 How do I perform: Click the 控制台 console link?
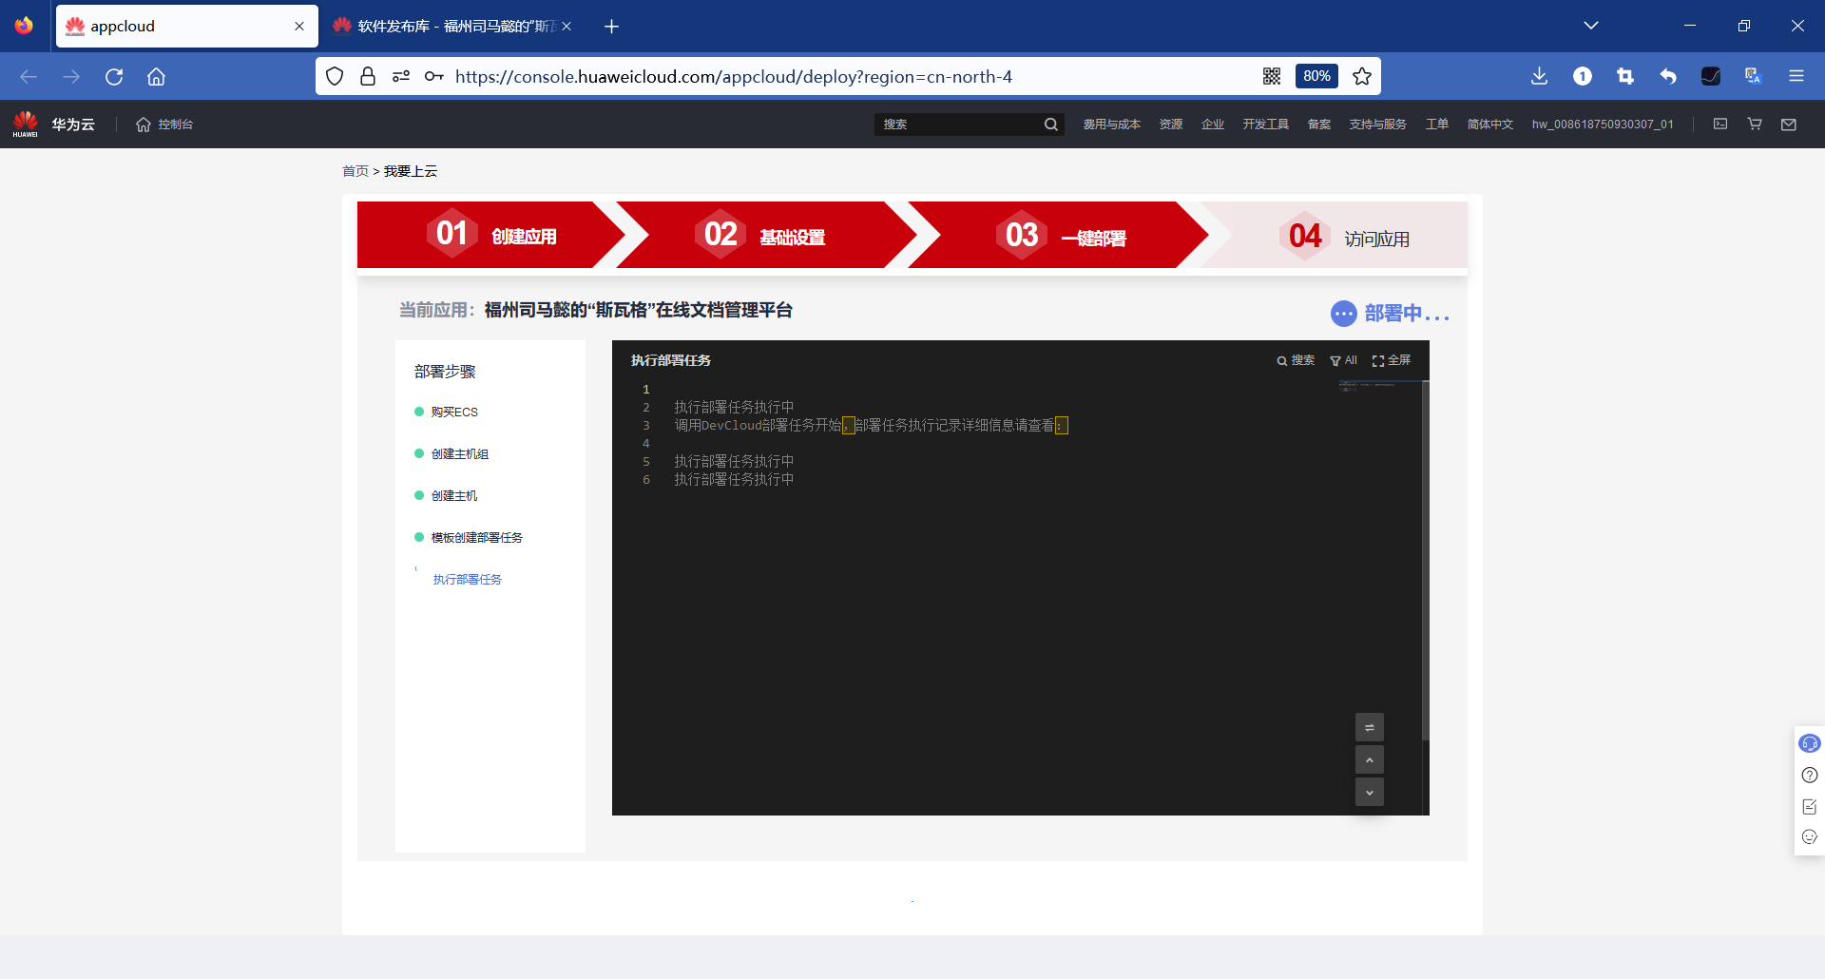click(x=175, y=124)
